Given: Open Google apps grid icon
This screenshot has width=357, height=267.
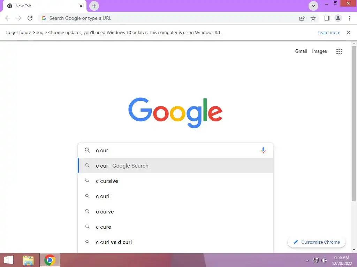Looking at the screenshot, I should (x=339, y=51).
